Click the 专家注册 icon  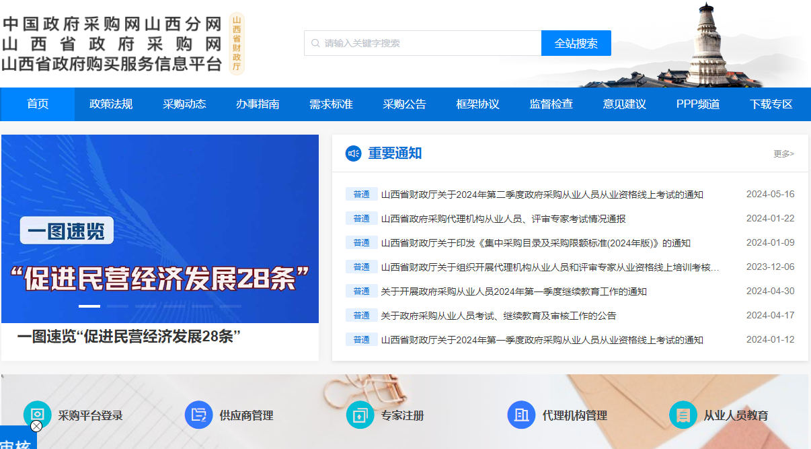[360, 415]
